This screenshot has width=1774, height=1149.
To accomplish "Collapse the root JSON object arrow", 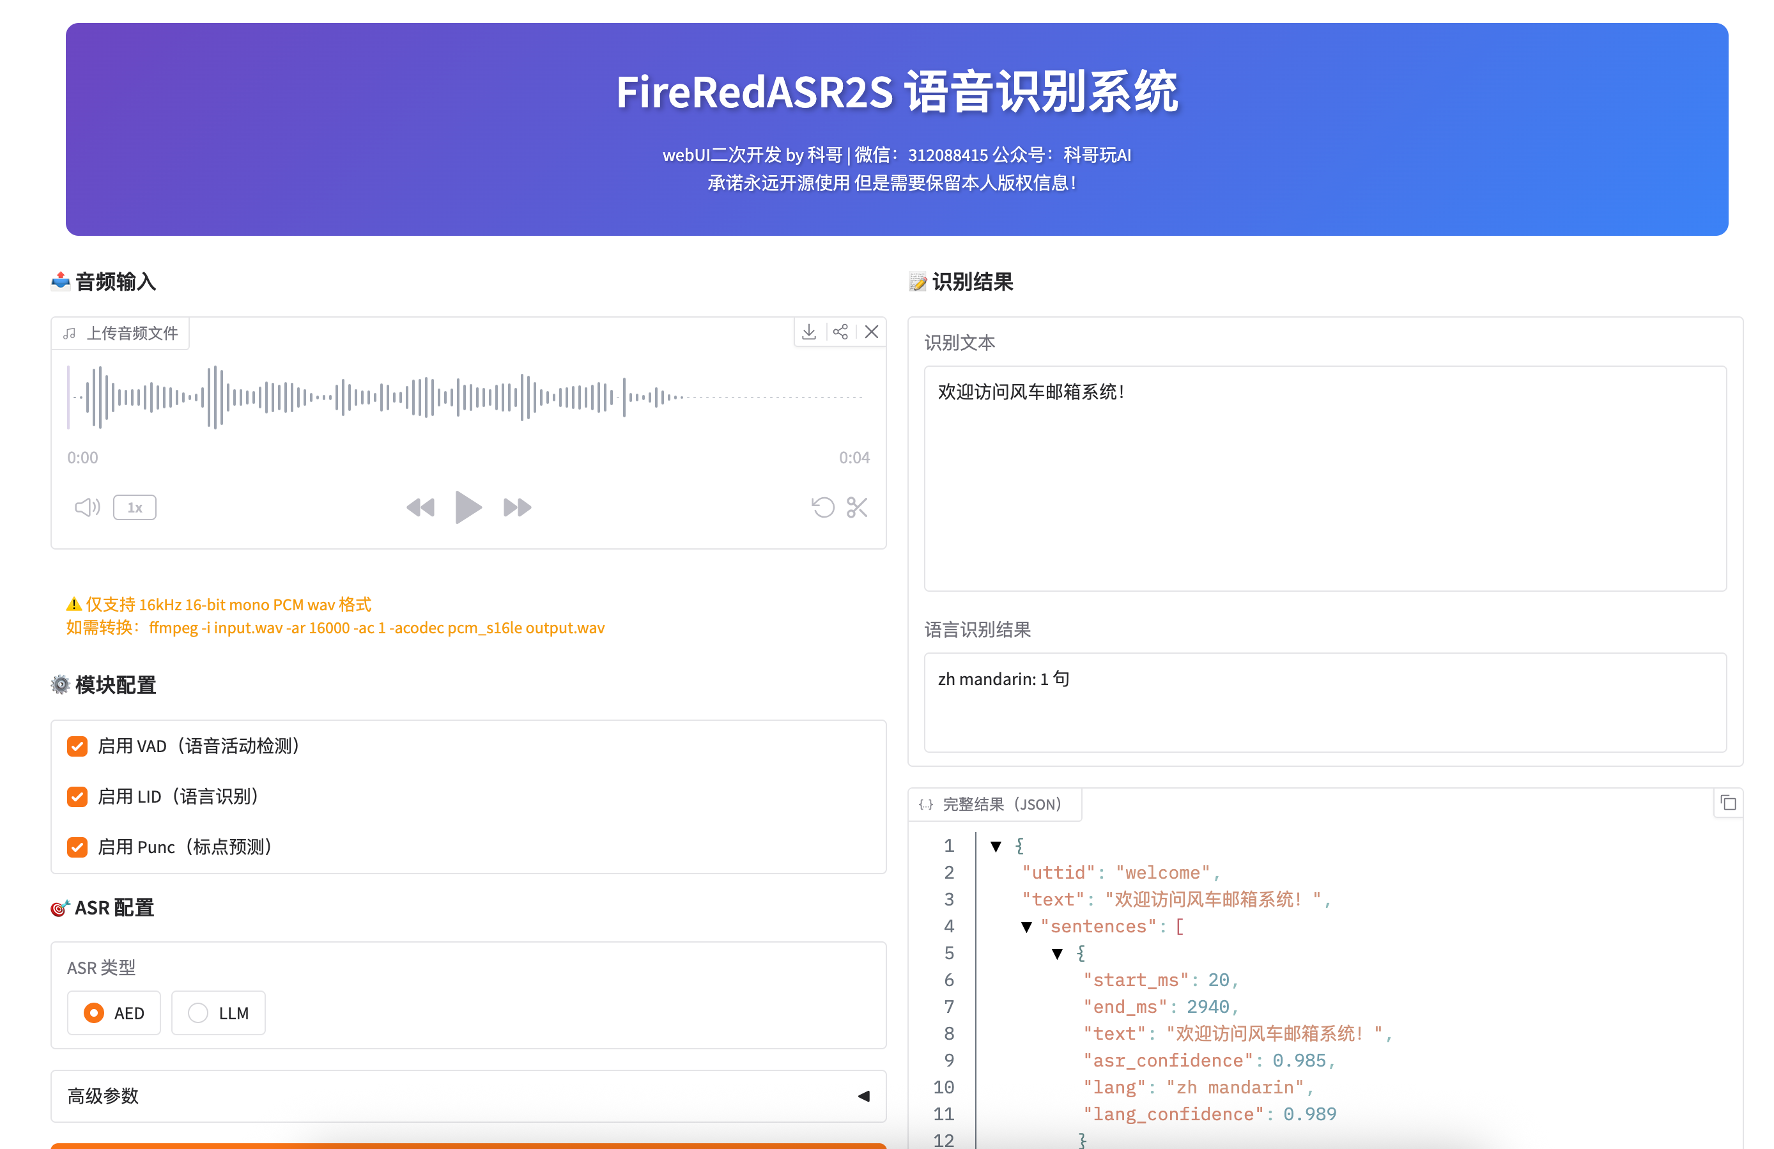I will coord(996,845).
